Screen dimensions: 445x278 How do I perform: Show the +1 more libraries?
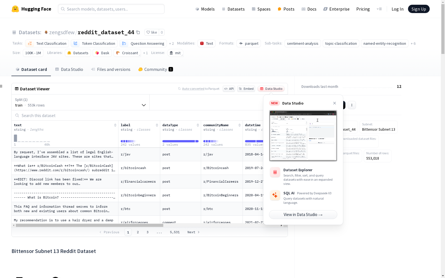pyautogui.click(x=145, y=53)
